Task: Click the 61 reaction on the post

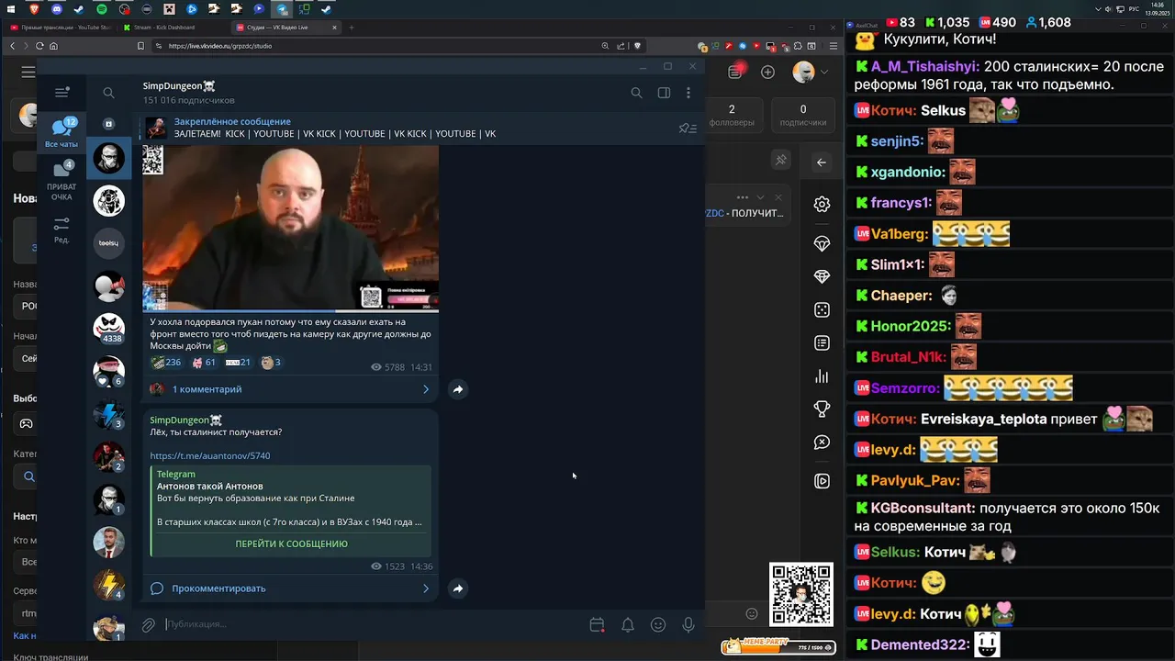Action: coord(204,363)
